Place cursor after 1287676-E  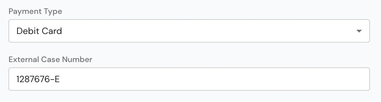tap(60, 79)
